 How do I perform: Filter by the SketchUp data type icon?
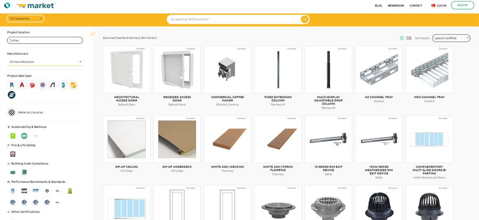click(32, 85)
